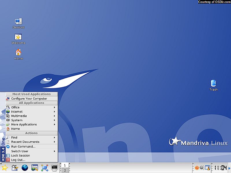This screenshot has height=173, width=231.
Task: Click the All Applications header
Action: [x=31, y=103]
